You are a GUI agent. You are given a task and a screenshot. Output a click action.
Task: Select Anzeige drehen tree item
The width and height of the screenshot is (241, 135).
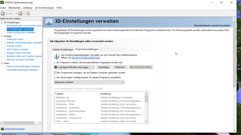(x=14, y=46)
